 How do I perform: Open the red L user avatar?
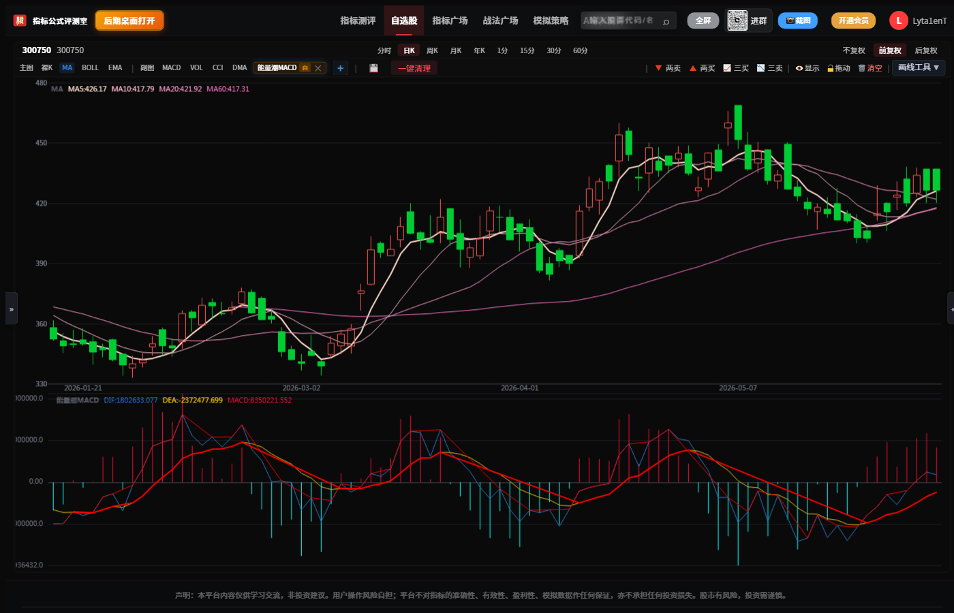899,20
